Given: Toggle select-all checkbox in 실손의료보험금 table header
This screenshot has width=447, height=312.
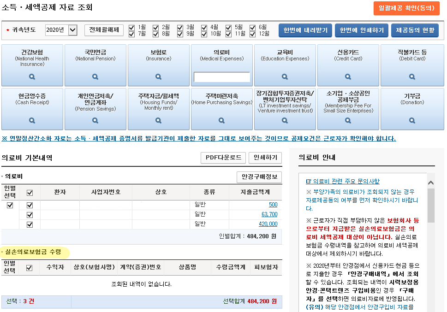Looking at the screenshot, I should pyautogui.click(x=29, y=268).
